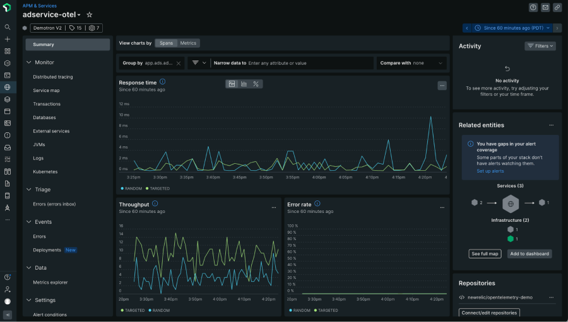
Task: Open the feedback envelope icon
Action: click(545, 7)
